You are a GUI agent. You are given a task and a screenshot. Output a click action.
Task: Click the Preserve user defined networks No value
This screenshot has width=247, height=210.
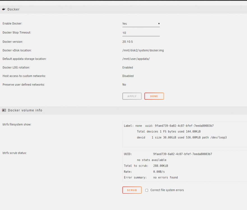[x=124, y=85]
